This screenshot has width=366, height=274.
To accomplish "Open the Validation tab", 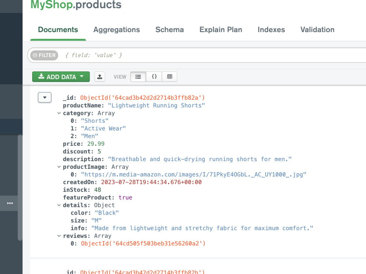I will [317, 30].
